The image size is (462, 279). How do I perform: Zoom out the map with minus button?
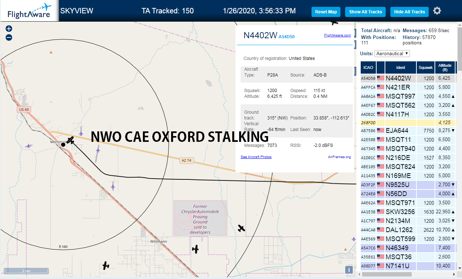(x=9, y=38)
